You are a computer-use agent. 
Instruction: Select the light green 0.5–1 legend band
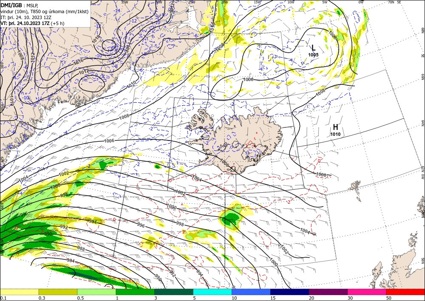[96, 292]
